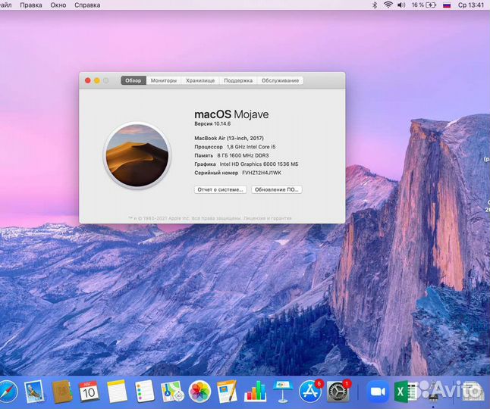Launch the Numbers app with the bar chart icon
The width and height of the screenshot is (490, 409).
256,392
